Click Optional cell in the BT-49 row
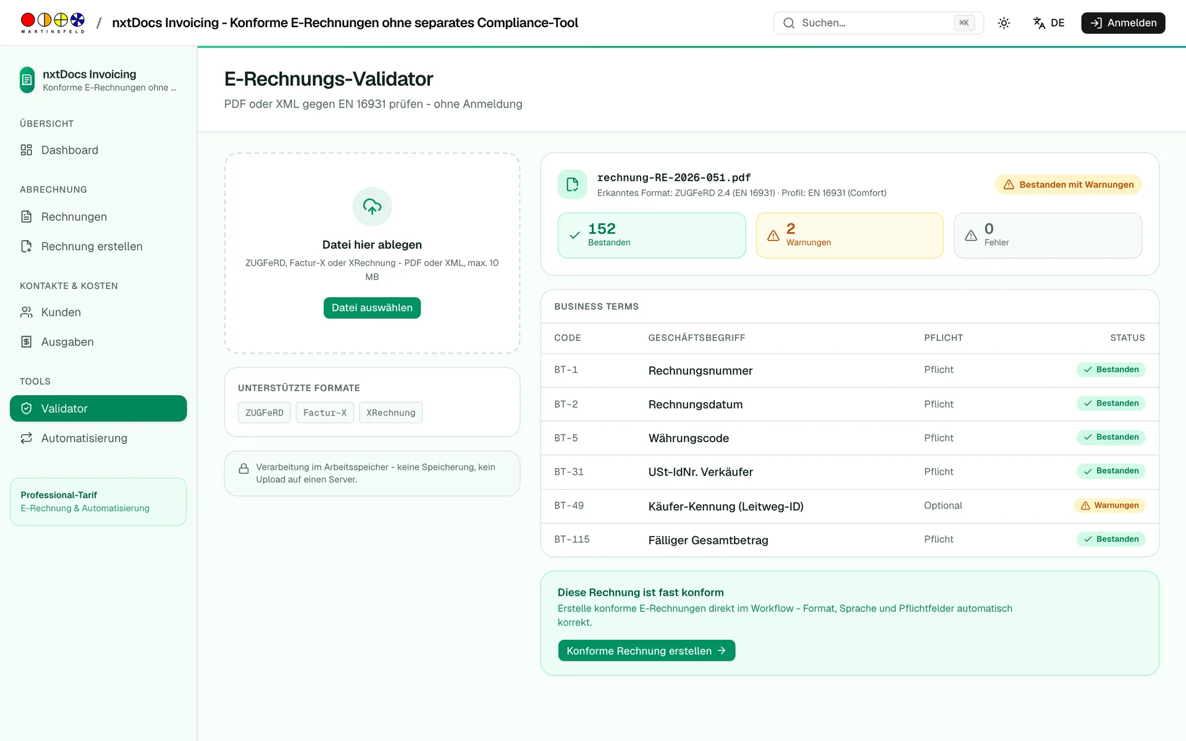Viewport: 1186px width, 741px height. [x=943, y=506]
